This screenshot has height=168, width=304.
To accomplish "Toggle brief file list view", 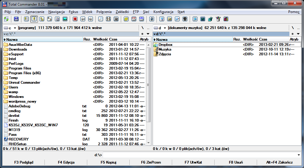I will point(26,19).
